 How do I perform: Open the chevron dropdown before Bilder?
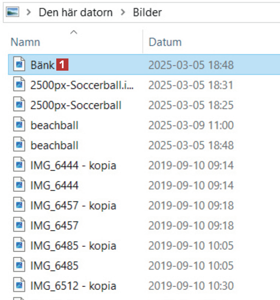tap(123, 13)
